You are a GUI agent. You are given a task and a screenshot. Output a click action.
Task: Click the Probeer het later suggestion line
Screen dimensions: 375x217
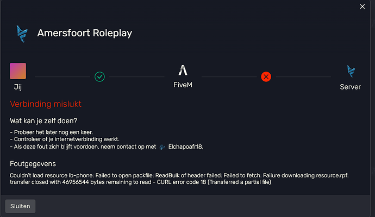tap(51, 132)
